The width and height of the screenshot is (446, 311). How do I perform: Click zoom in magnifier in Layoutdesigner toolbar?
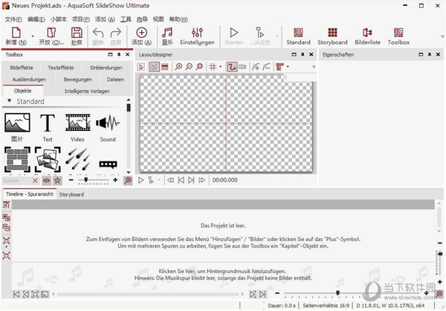(x=178, y=67)
